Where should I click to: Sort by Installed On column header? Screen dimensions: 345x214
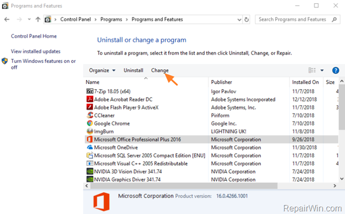(x=306, y=82)
